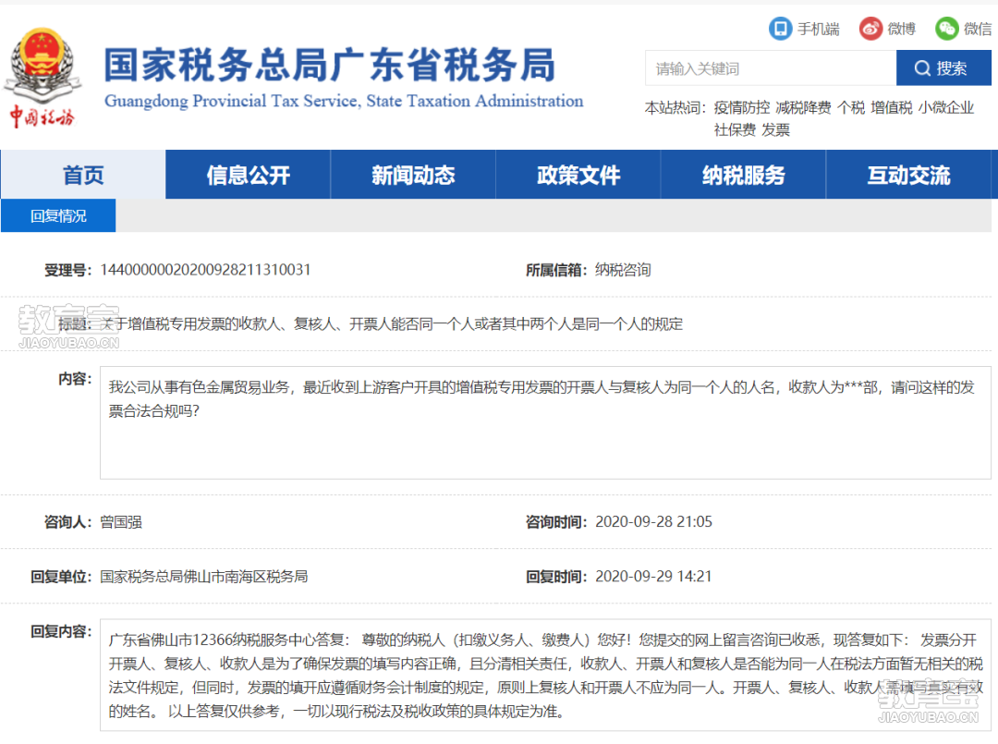Image resolution: width=998 pixels, height=744 pixels.
Task: Open the WeChat (微信) icon link
Action: [946, 29]
